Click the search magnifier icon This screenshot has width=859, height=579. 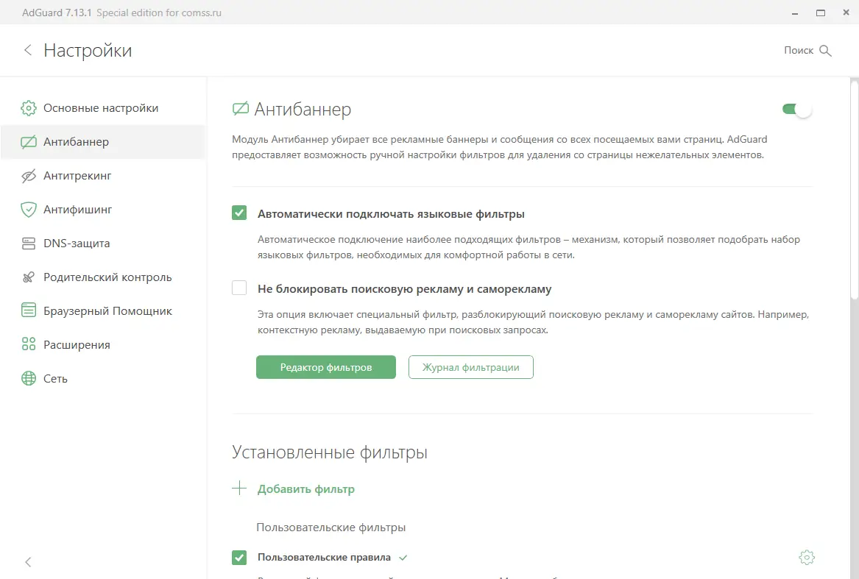825,50
